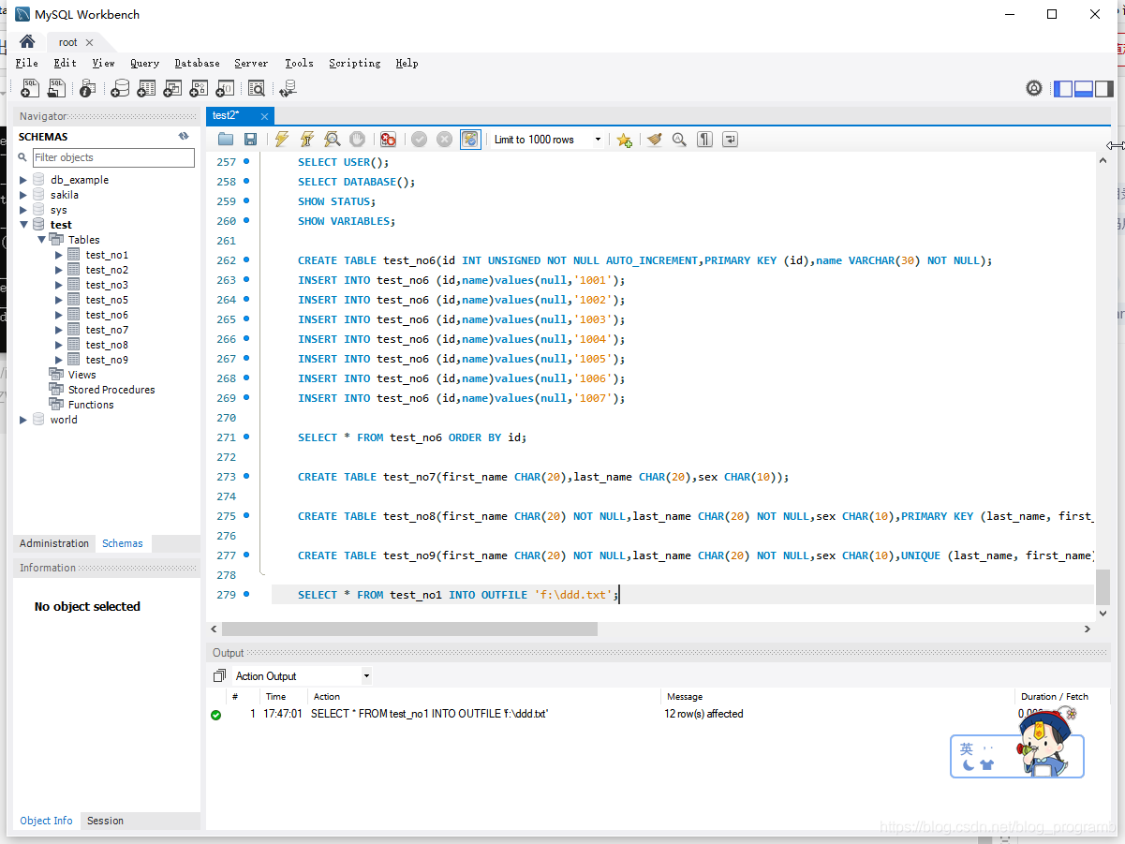
Task: Toggle the right sidebar panel visibility
Action: [x=1104, y=89]
